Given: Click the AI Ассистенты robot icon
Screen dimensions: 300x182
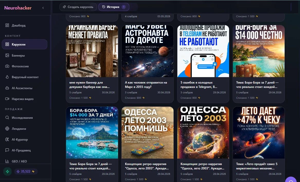Looking at the screenshot, I should 7,88.
